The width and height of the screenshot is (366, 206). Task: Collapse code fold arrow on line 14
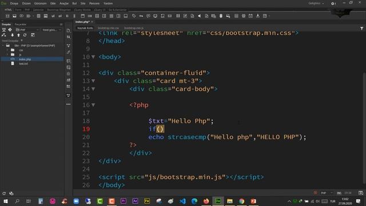[93, 89]
